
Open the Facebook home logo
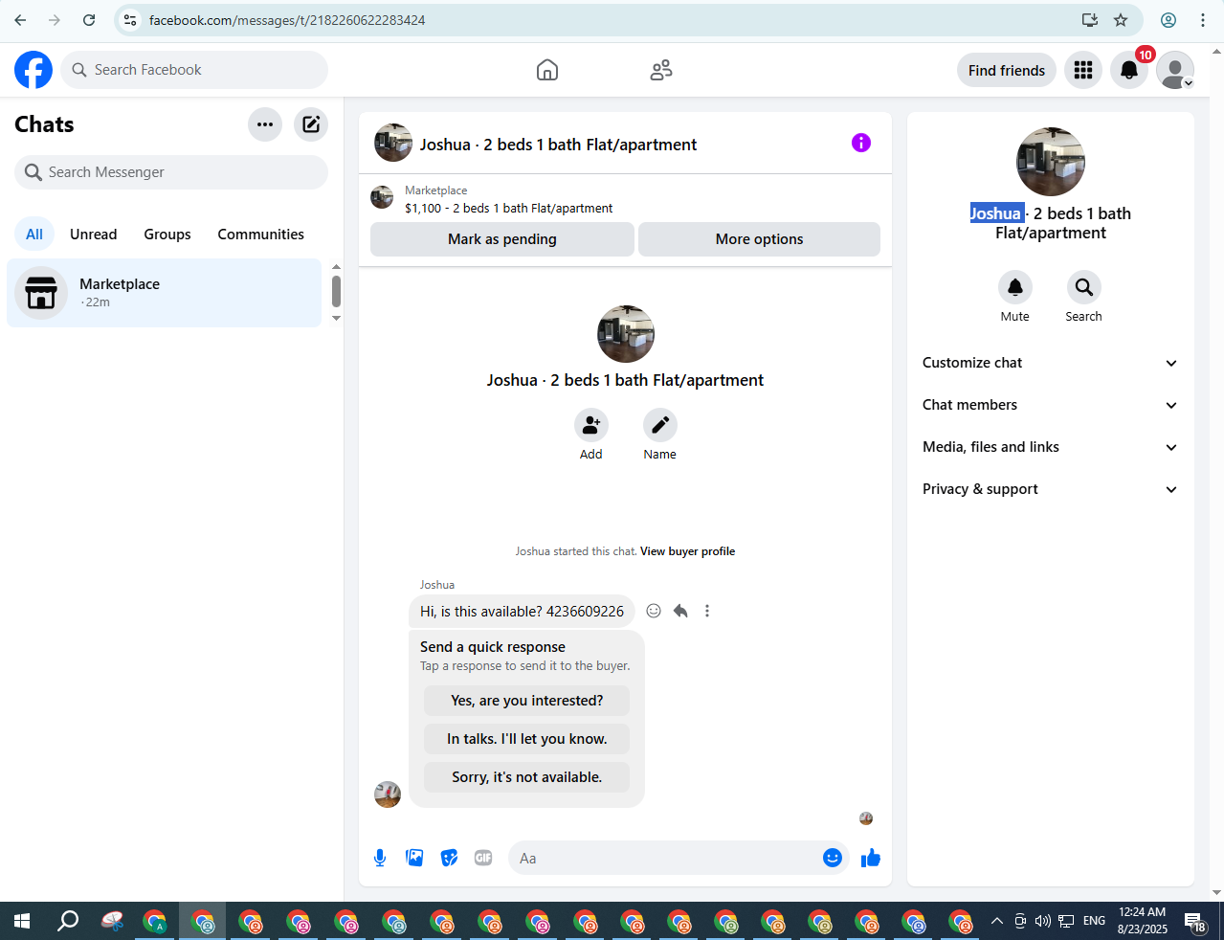pos(33,70)
